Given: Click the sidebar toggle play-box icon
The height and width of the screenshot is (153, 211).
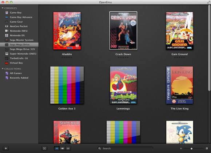Looking at the screenshot, I should (x=44, y=148).
